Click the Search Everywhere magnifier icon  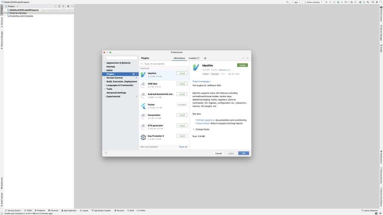(373, 2)
